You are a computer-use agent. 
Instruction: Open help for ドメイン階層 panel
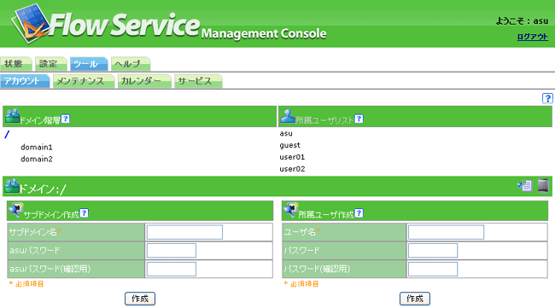point(66,119)
